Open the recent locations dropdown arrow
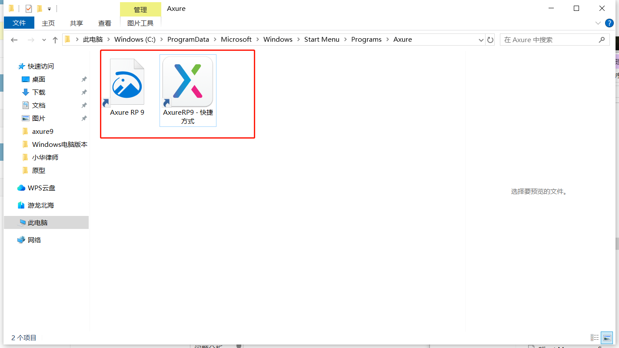Viewport: 619px width, 348px height. pyautogui.click(x=44, y=40)
